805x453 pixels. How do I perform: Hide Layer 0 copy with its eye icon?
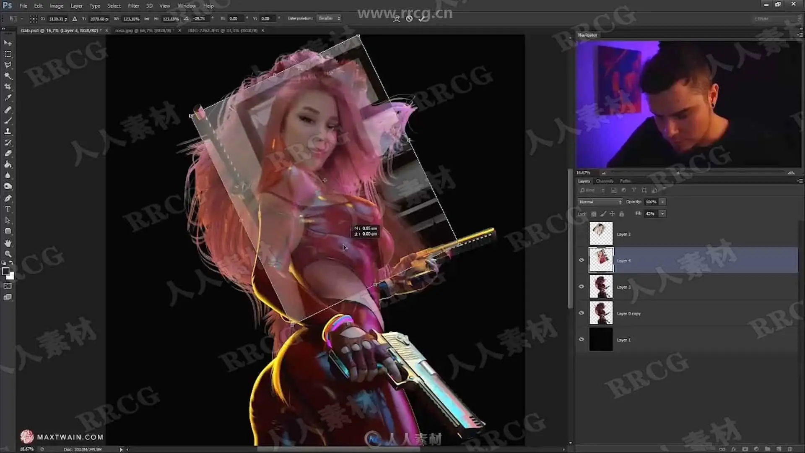click(581, 313)
